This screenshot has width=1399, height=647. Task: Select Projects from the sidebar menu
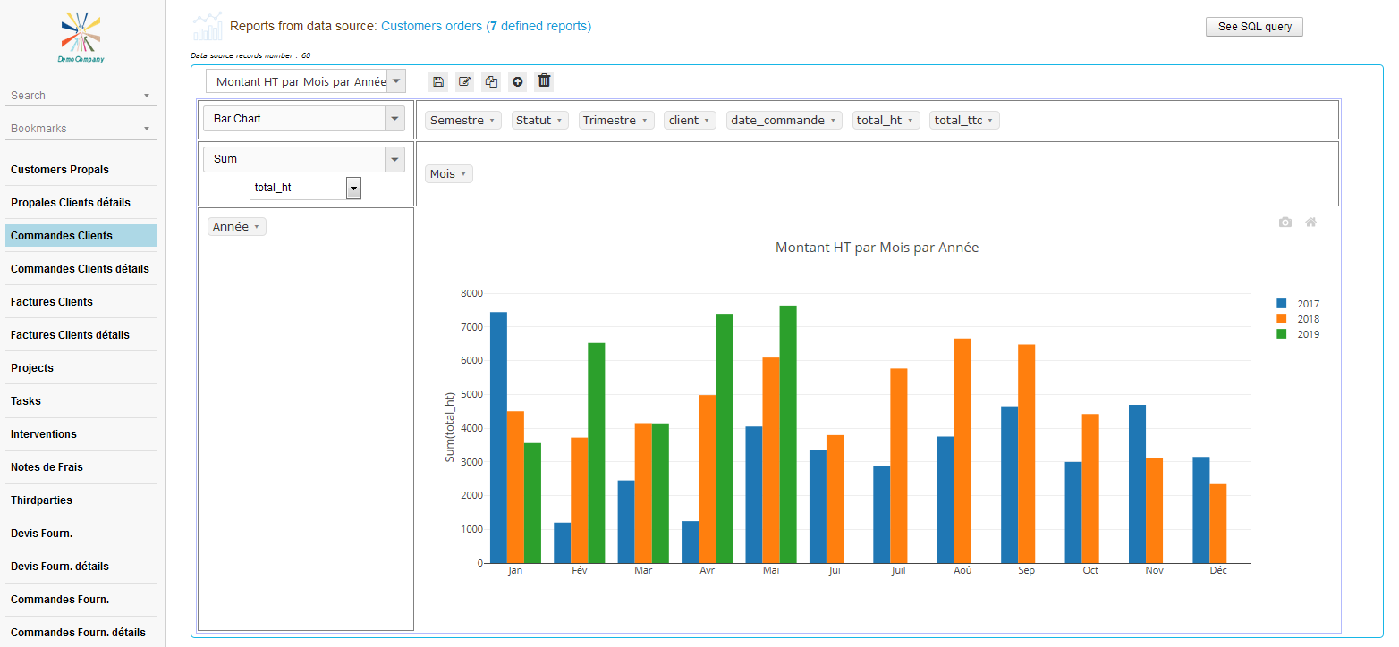(32, 368)
